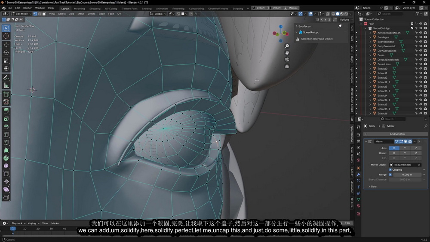The image size is (430, 242).
Task: Collapse the High collection
Action: click(x=361, y=24)
